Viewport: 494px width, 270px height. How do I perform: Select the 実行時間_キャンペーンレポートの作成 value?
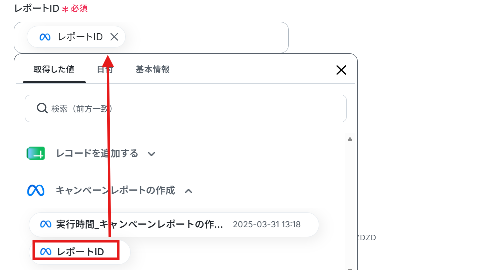tap(174, 225)
